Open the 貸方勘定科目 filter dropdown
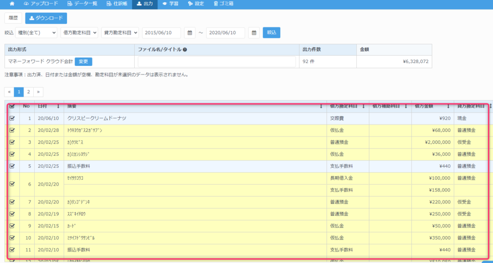 120,33
